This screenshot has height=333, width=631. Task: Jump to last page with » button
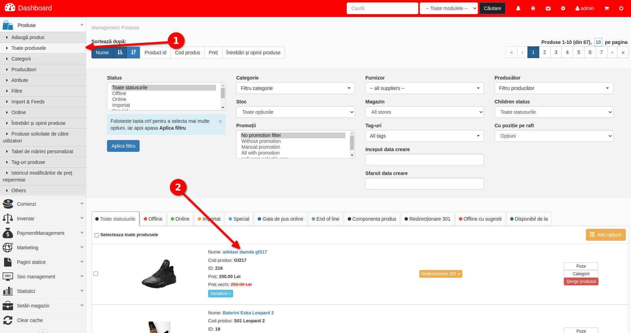pyautogui.click(x=623, y=52)
